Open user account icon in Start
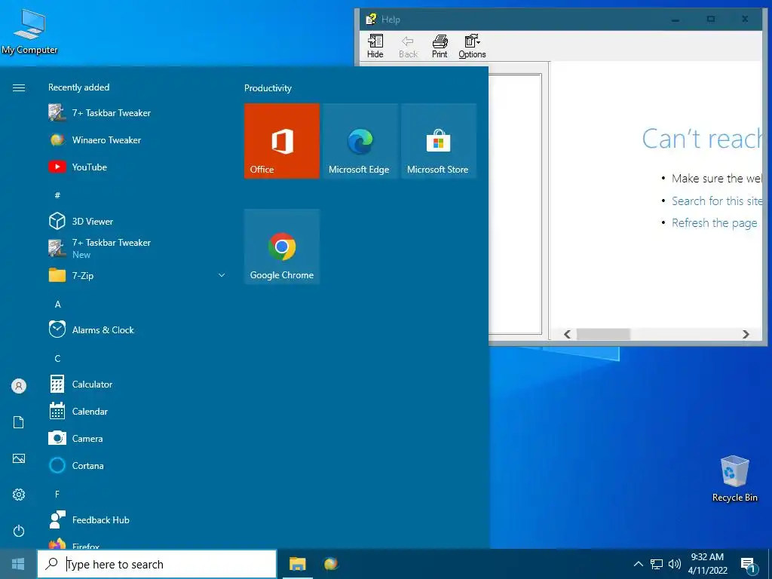This screenshot has width=772, height=579. 19,386
